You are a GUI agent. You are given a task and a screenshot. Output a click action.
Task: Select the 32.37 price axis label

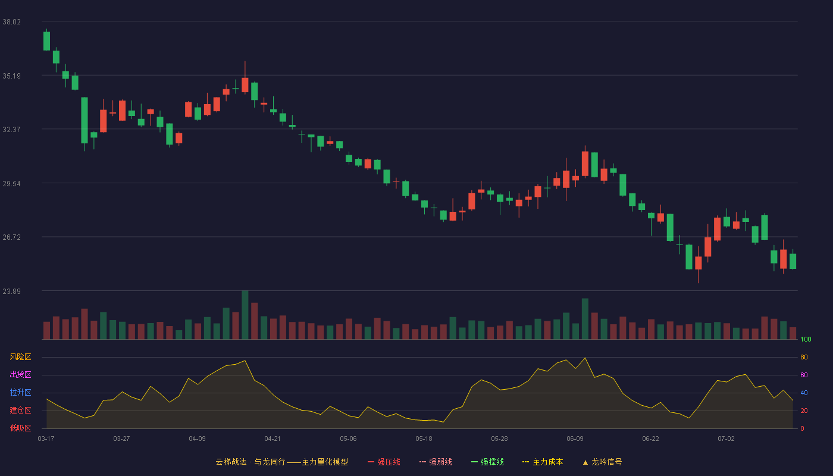click(11, 129)
